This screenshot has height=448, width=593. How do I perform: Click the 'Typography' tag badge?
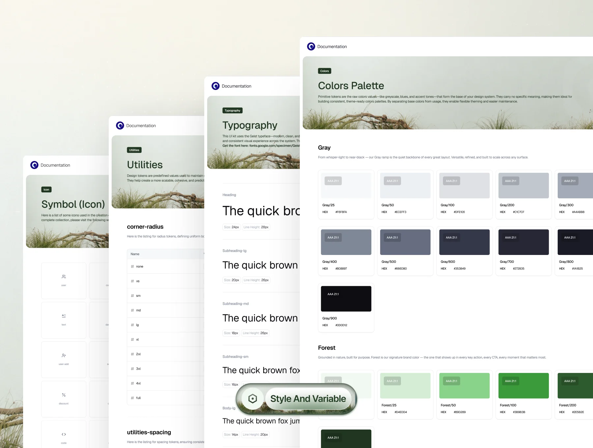click(x=233, y=110)
